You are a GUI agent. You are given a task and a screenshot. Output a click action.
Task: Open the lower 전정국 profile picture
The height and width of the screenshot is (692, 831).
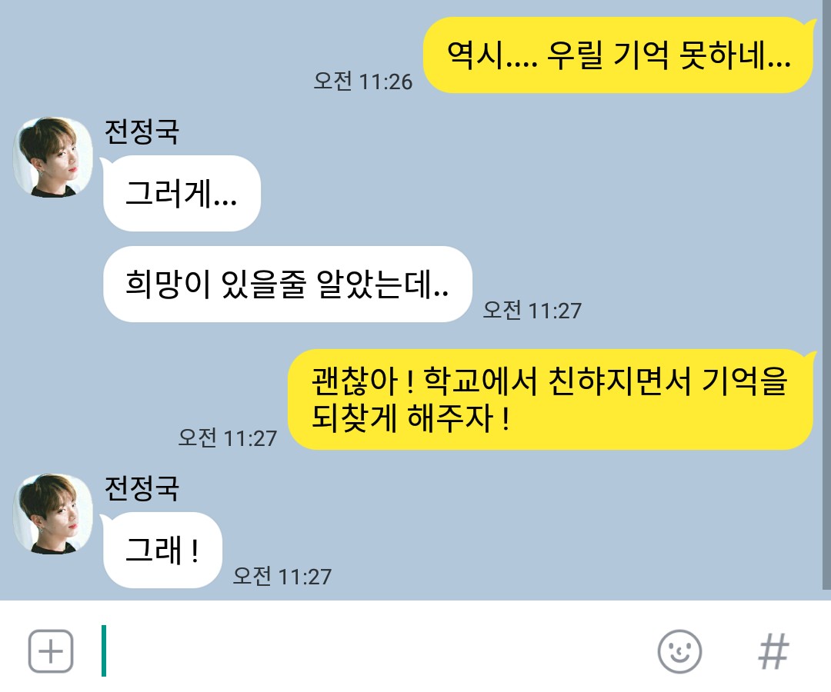pos(53,514)
